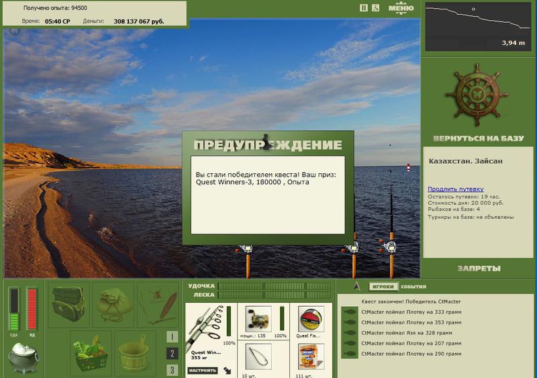Click the Квест закончен! Победитель CtMacter line

point(411,301)
